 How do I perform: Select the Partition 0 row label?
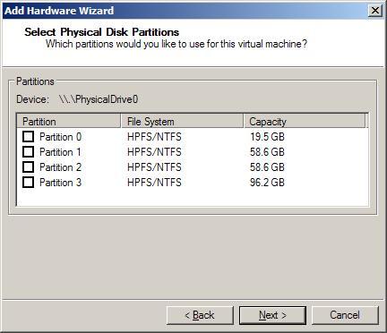[x=60, y=137]
